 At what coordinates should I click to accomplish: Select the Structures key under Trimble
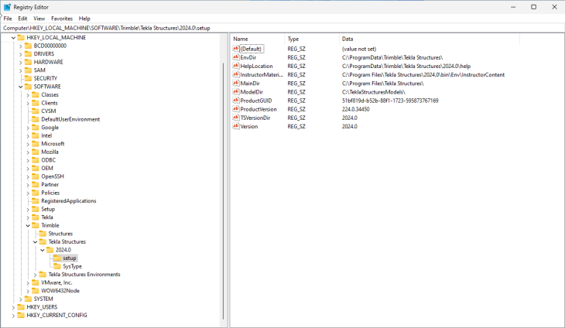pyautogui.click(x=60, y=234)
